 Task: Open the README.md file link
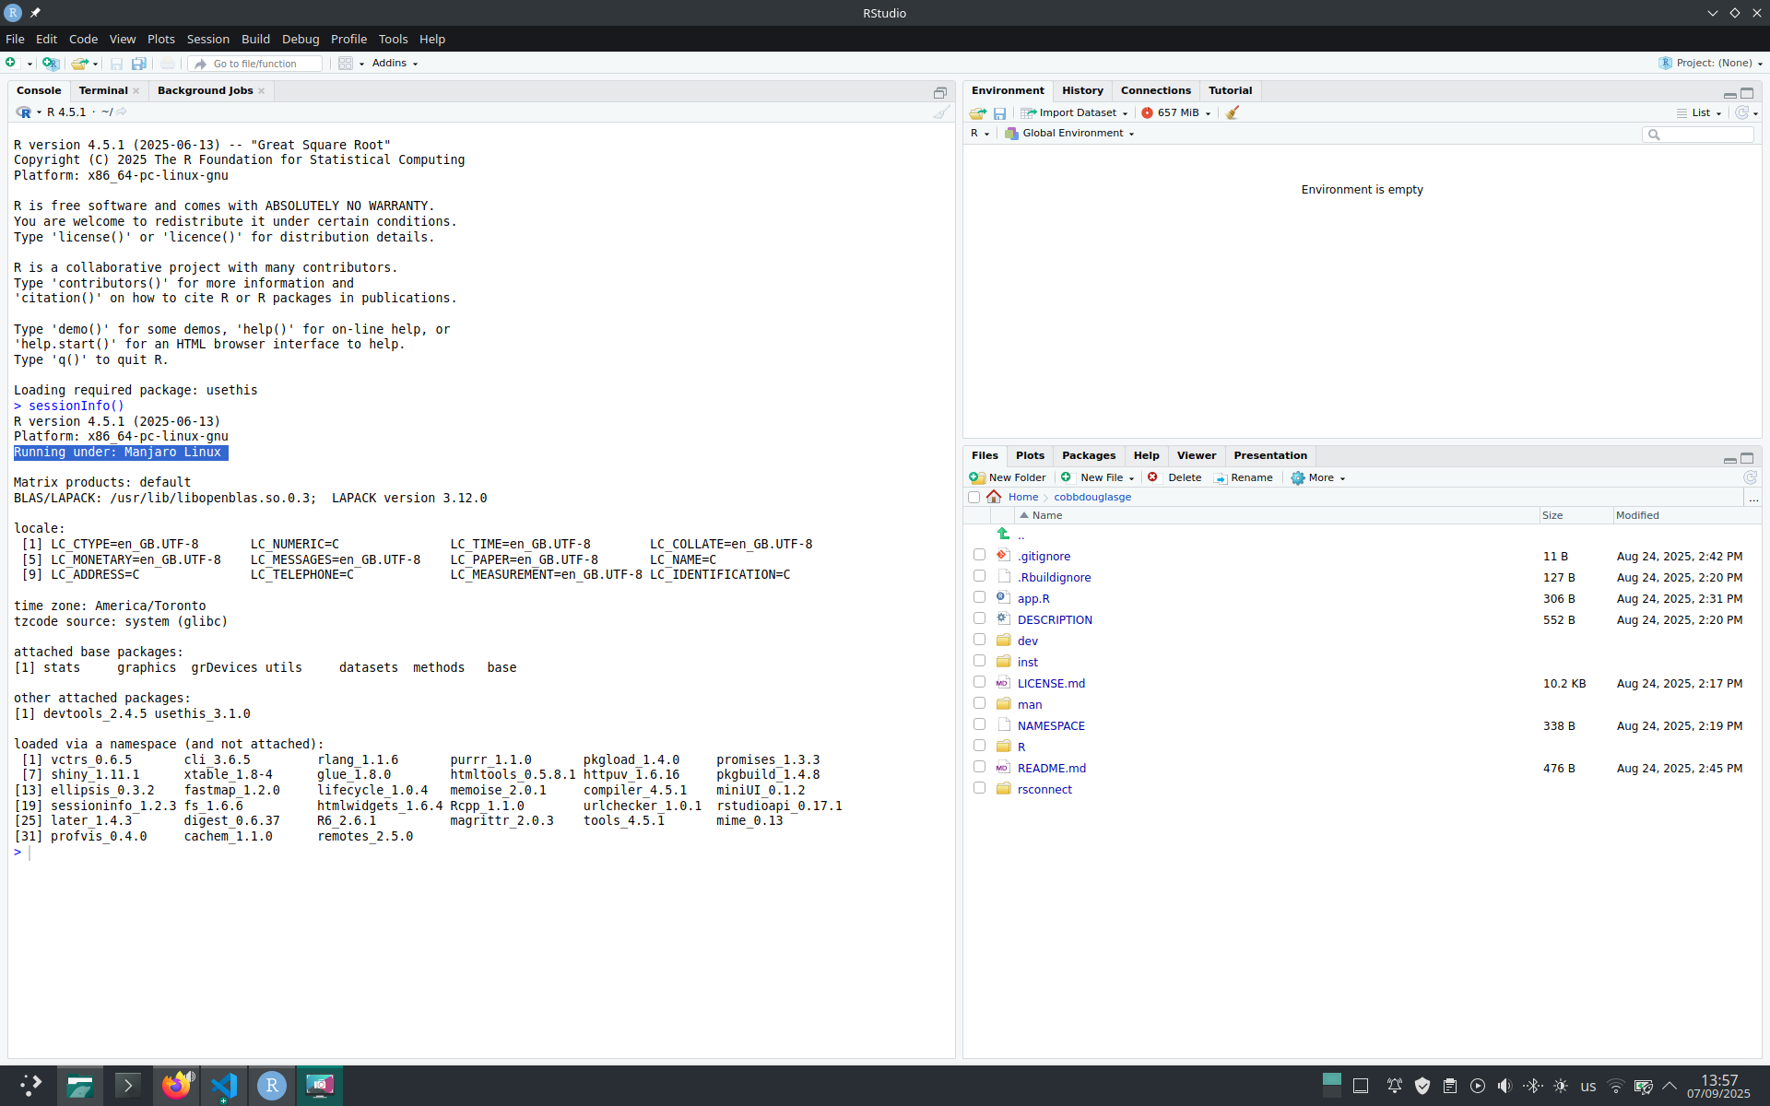[1051, 768]
